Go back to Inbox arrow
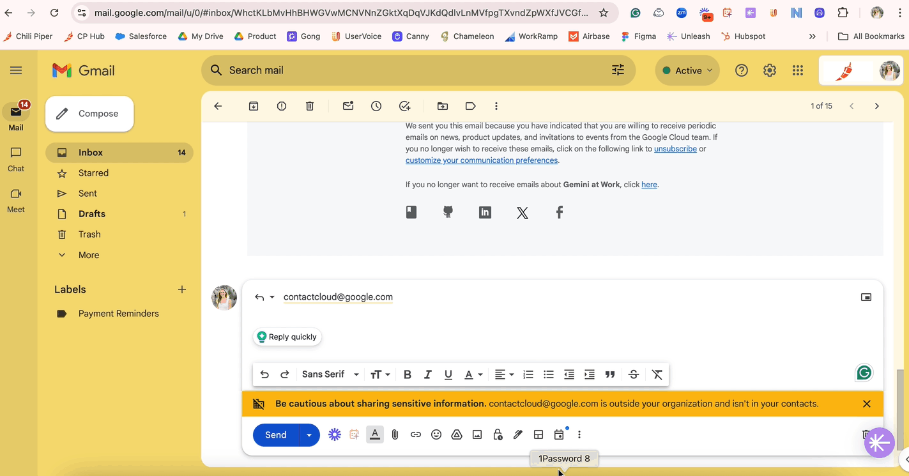This screenshot has height=476, width=909. [x=218, y=106]
